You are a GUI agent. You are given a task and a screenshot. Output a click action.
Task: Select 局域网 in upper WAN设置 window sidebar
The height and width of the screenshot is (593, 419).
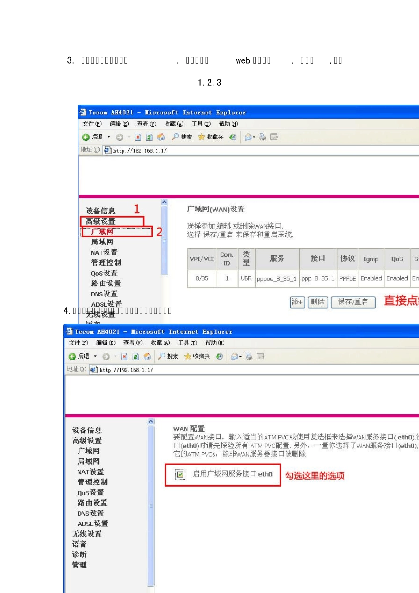point(102,242)
